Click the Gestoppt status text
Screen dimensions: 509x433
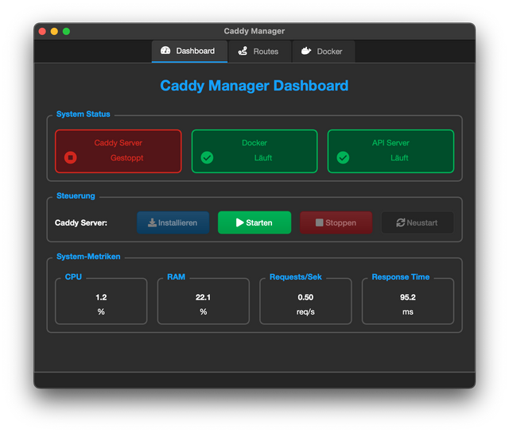point(127,158)
